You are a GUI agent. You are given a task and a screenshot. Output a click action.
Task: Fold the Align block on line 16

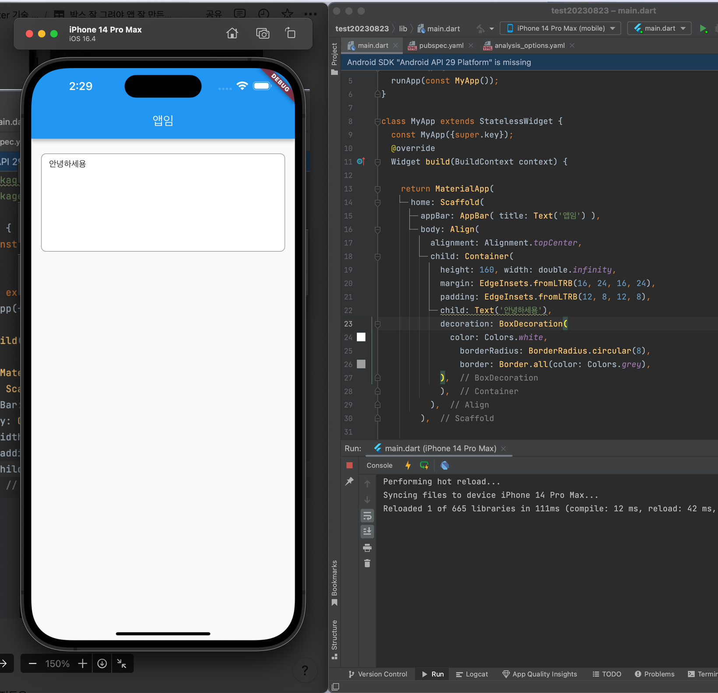tap(377, 229)
